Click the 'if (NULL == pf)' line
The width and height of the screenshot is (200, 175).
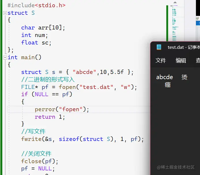point(47,94)
